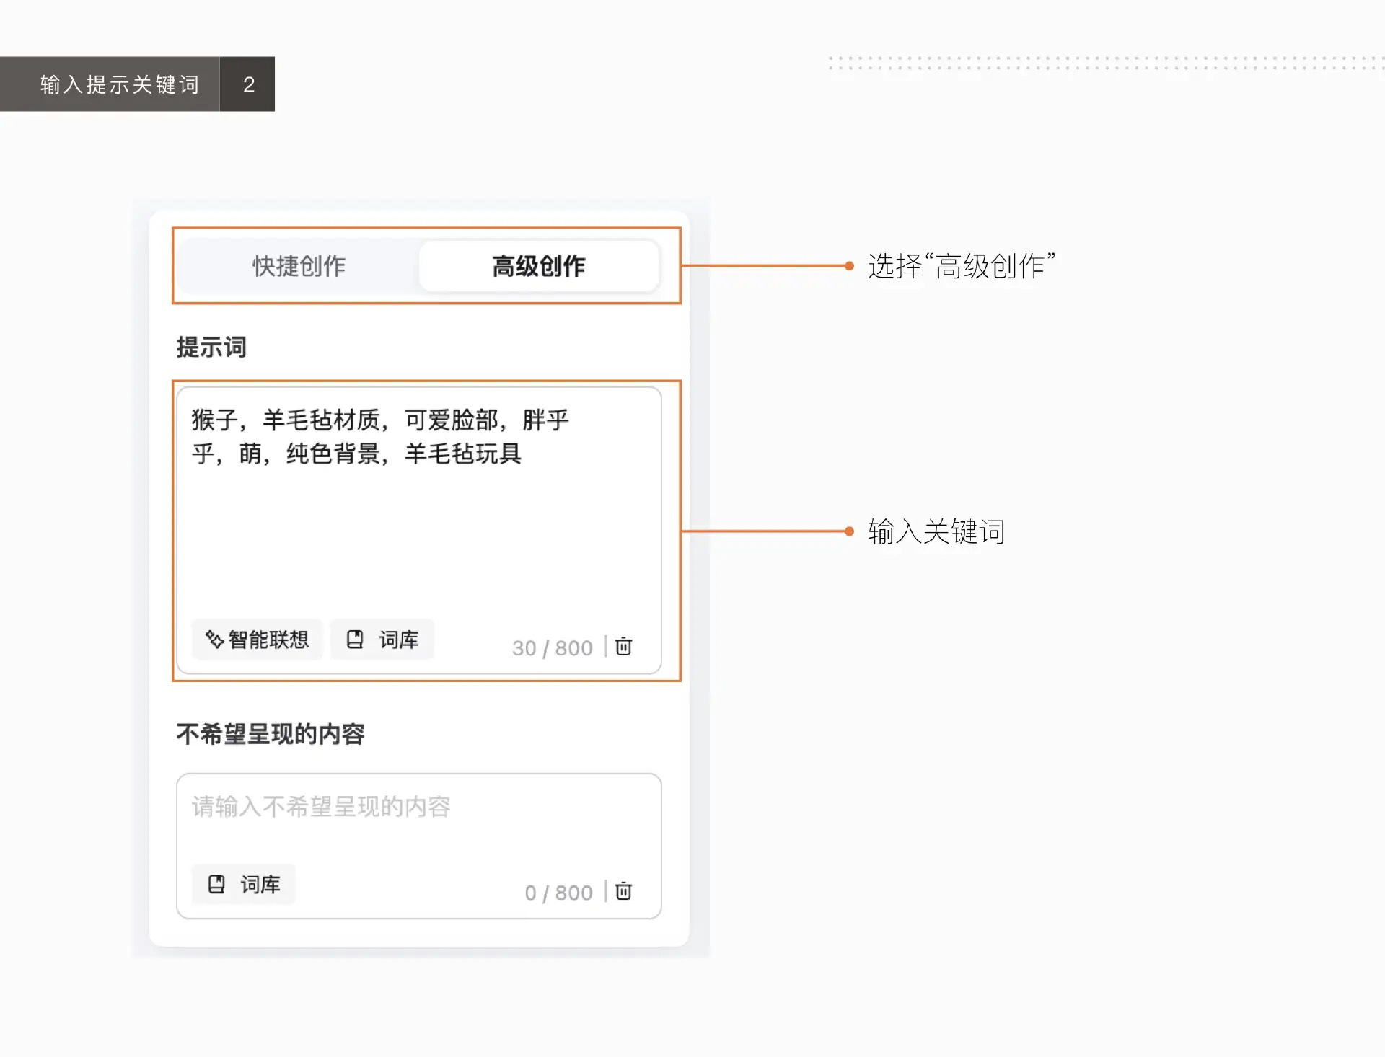Open the negative prompt 词库 picker
This screenshot has width=1385, height=1057.
(x=242, y=885)
